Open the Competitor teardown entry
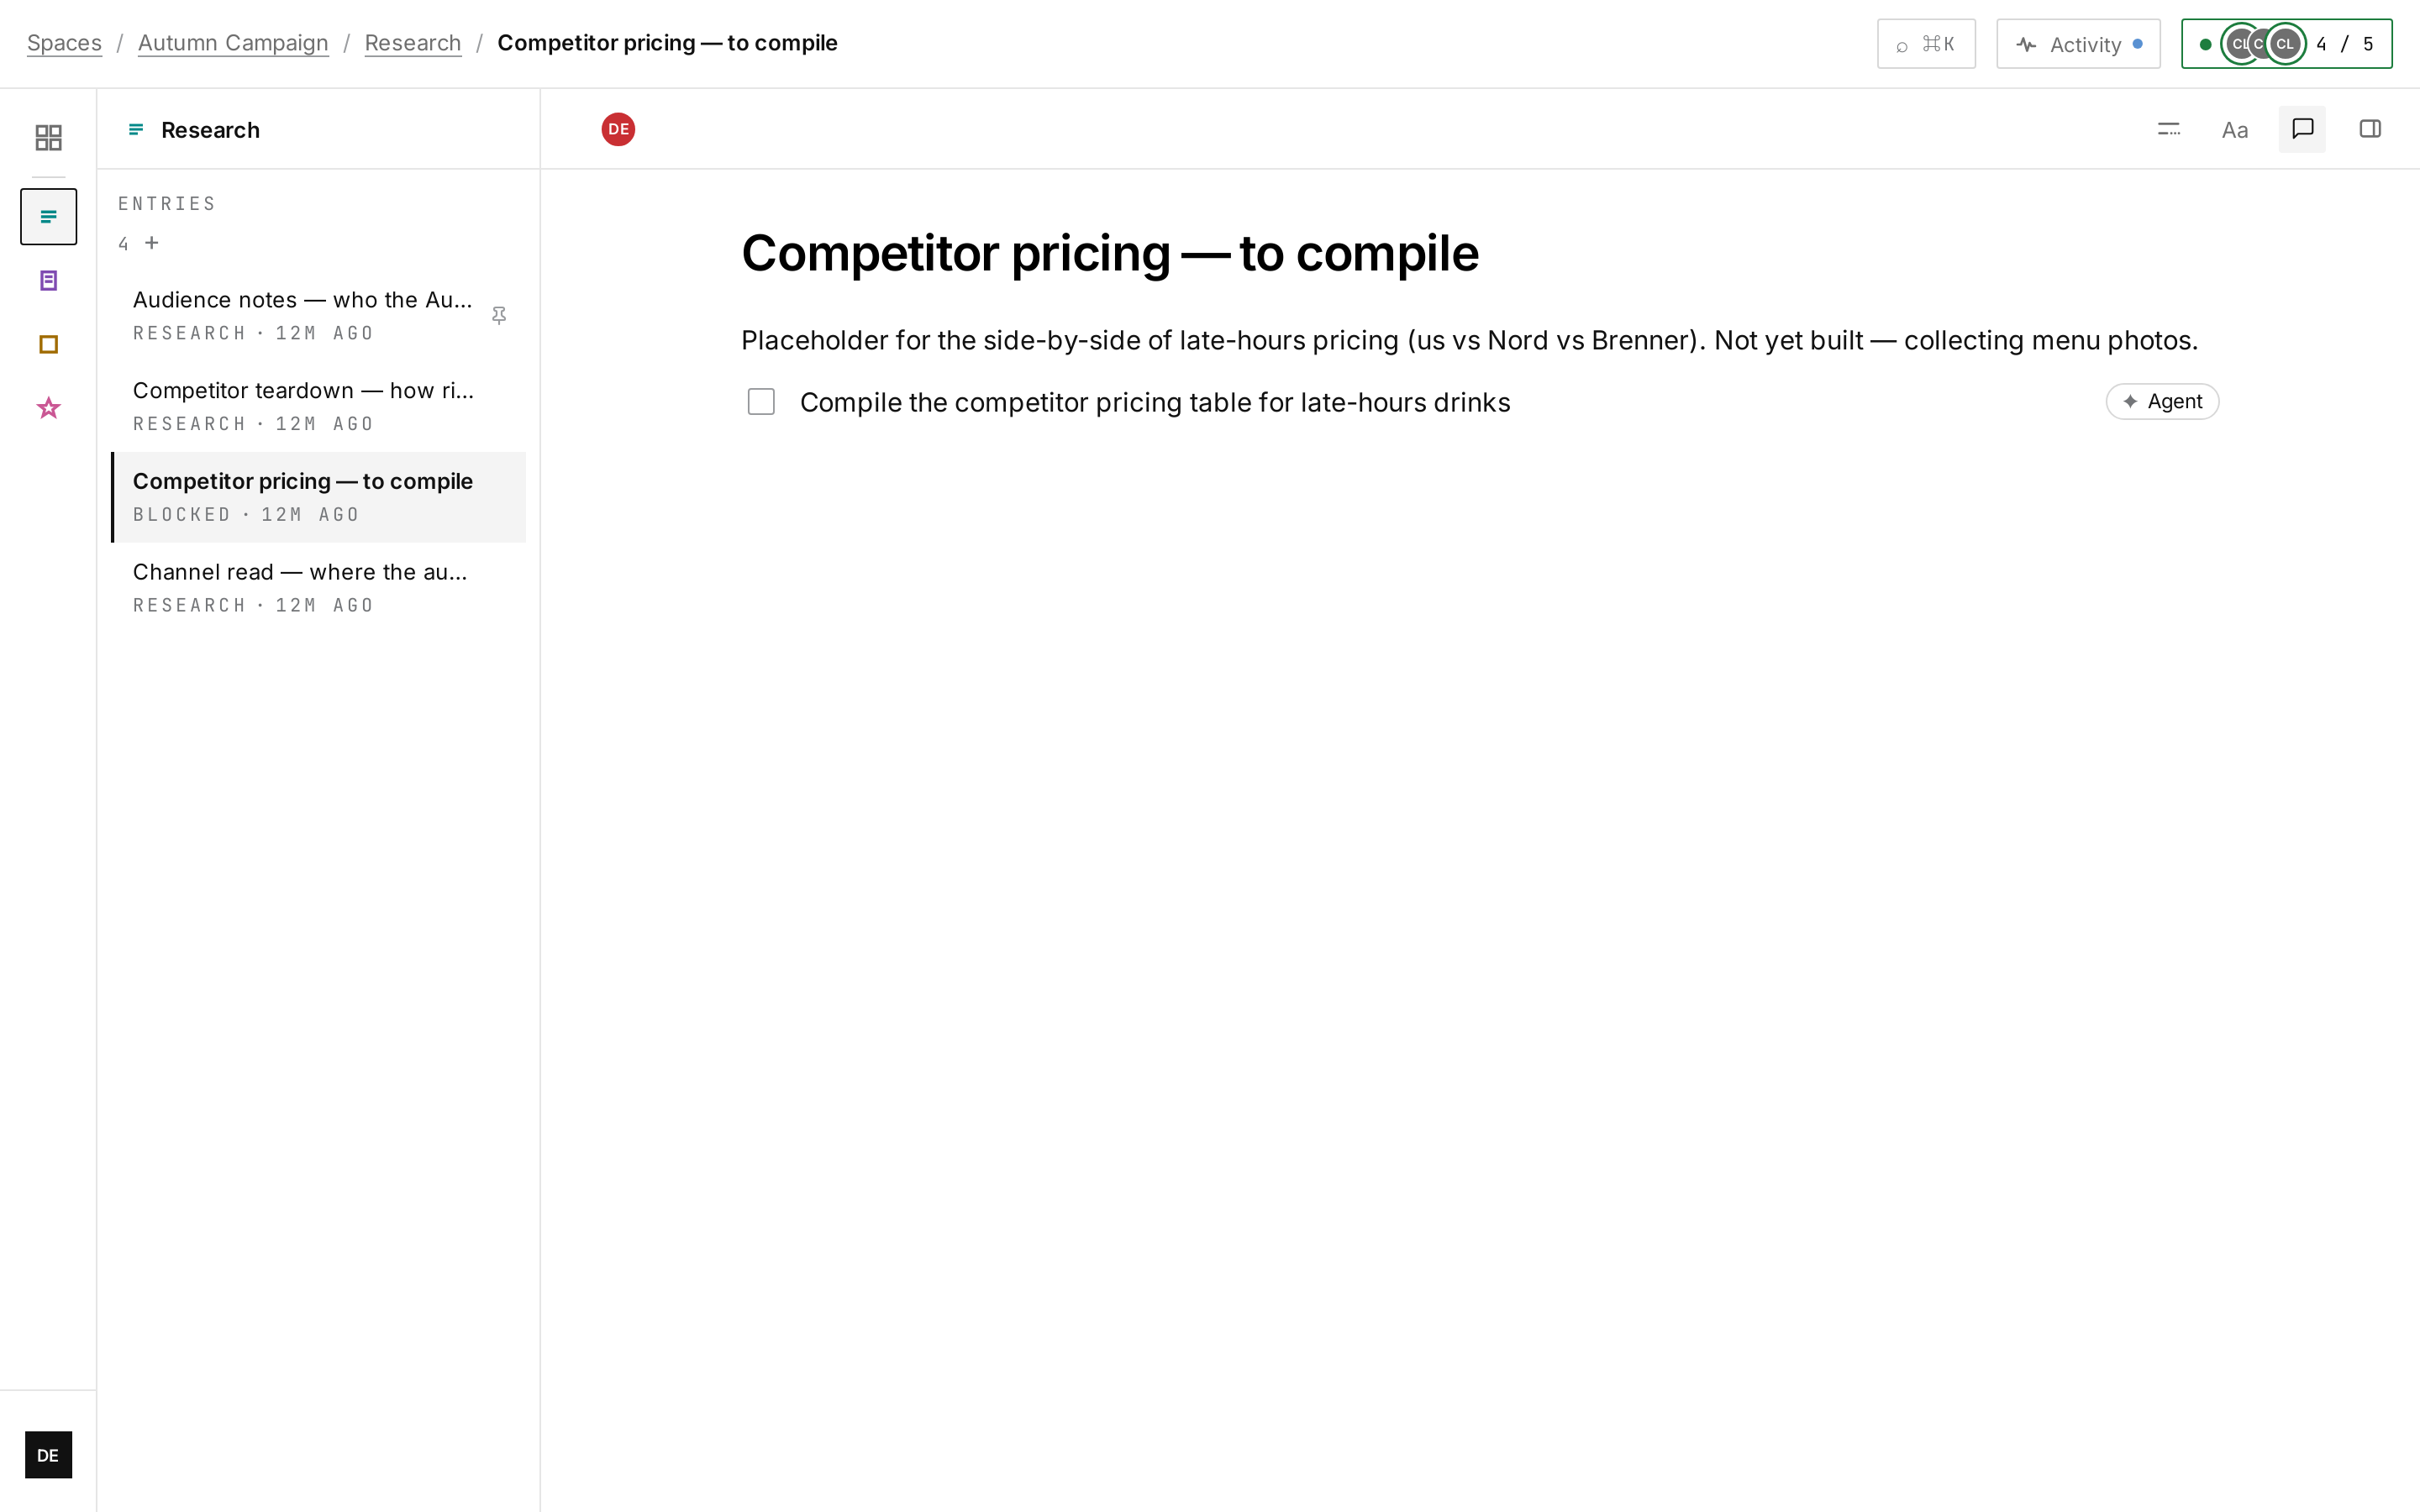 (x=318, y=407)
